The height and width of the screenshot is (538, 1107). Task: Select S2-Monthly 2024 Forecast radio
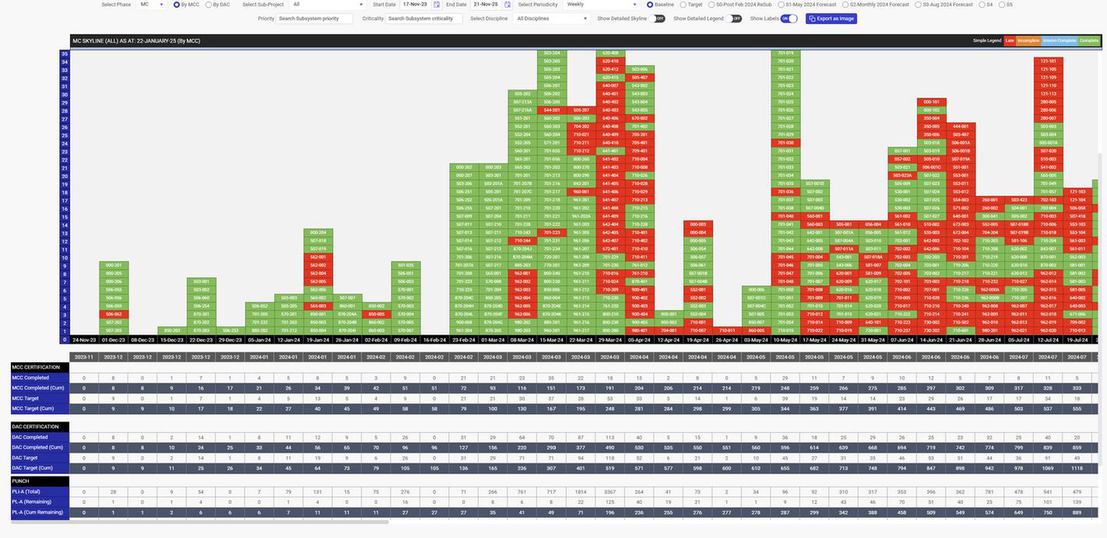point(845,4)
